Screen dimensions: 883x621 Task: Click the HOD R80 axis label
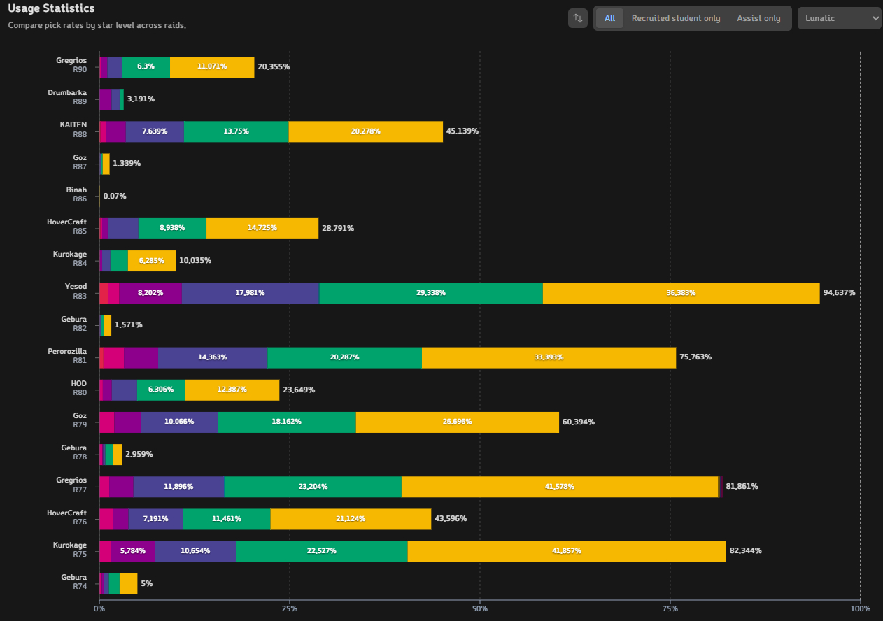click(x=79, y=388)
